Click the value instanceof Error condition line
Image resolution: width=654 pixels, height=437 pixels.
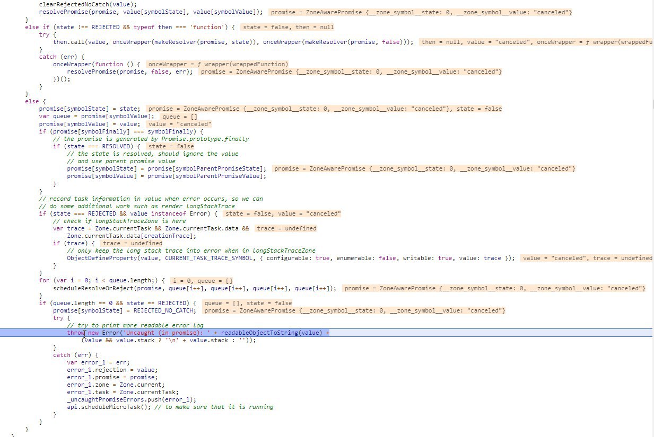tap(128, 213)
